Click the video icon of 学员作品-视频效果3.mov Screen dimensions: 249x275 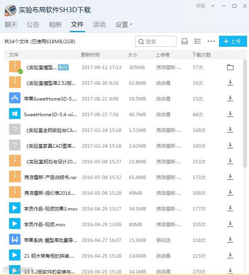[x=15, y=208]
